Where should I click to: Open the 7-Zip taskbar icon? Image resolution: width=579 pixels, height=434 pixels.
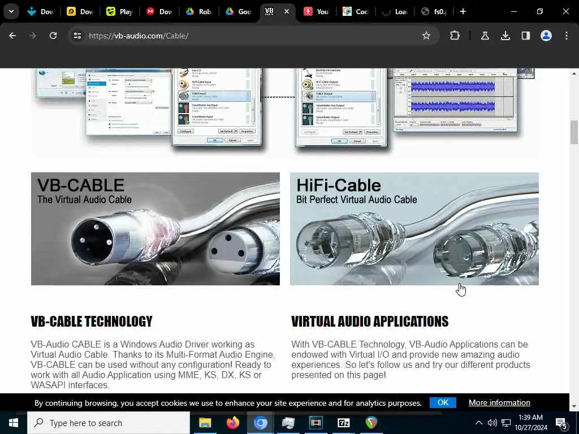pyautogui.click(x=343, y=423)
